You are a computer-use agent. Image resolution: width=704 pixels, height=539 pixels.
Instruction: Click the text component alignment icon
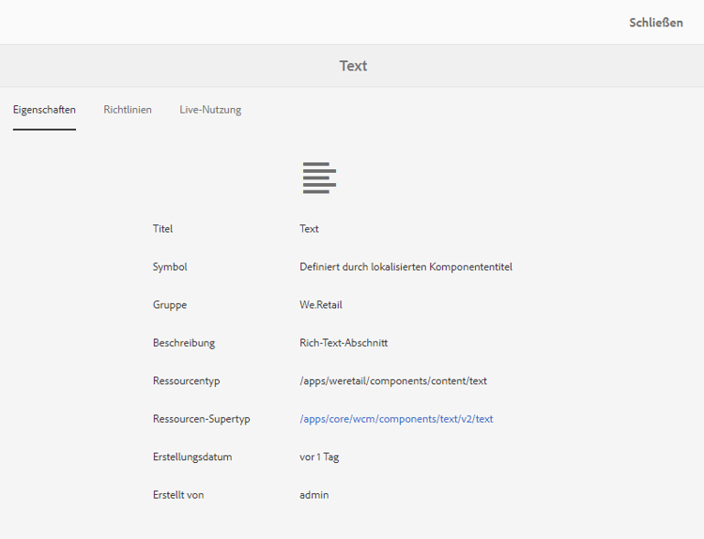pyautogui.click(x=319, y=177)
